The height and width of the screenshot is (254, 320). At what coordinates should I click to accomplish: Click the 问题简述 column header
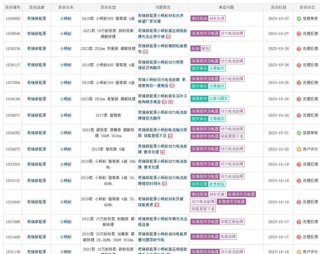tap(163, 8)
